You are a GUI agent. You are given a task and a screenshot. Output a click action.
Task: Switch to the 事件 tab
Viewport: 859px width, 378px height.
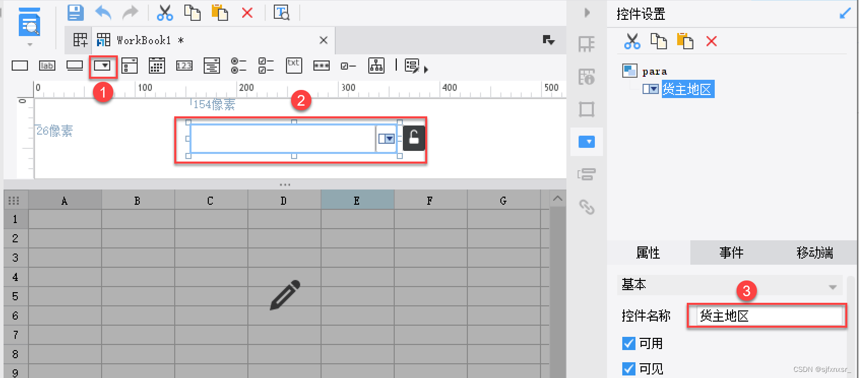pyautogui.click(x=731, y=253)
